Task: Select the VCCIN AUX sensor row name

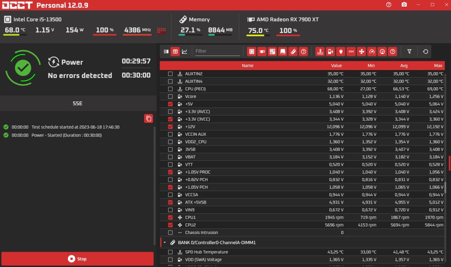Action: click(196, 134)
